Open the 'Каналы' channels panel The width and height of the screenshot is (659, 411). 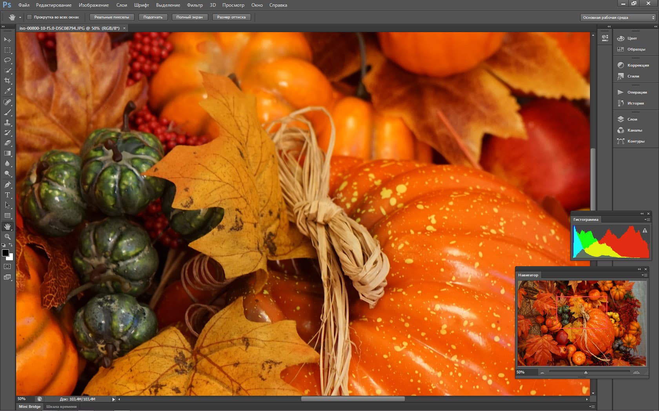click(x=635, y=130)
